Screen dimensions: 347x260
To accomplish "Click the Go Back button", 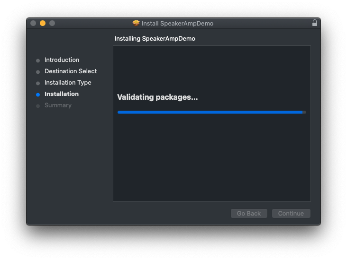I will pyautogui.click(x=249, y=213).
